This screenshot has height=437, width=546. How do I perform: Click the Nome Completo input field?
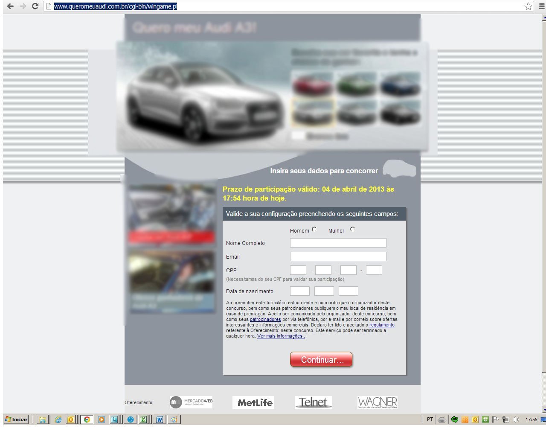pos(338,243)
